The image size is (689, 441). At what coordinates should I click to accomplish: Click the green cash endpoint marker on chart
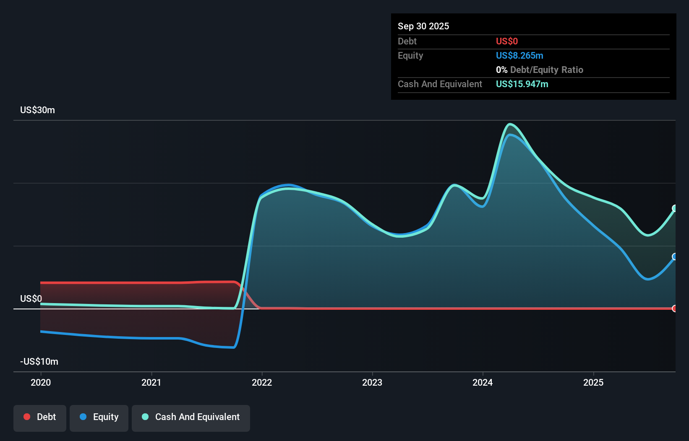pyautogui.click(x=675, y=208)
